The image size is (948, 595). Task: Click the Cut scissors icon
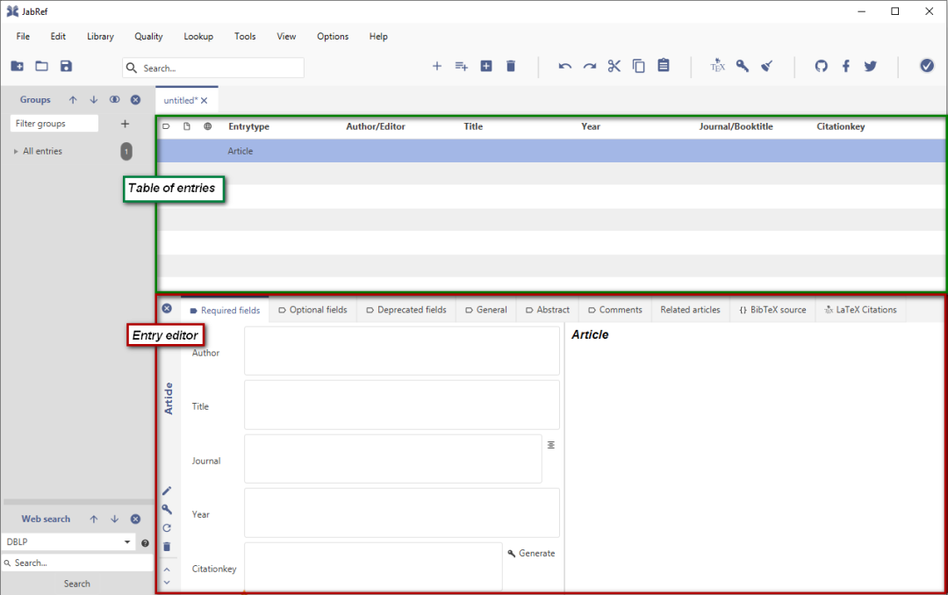614,66
